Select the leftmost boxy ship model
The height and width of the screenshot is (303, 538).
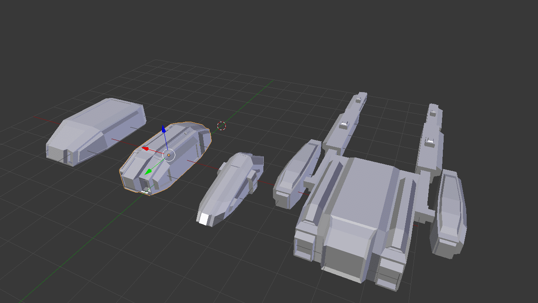(x=96, y=131)
